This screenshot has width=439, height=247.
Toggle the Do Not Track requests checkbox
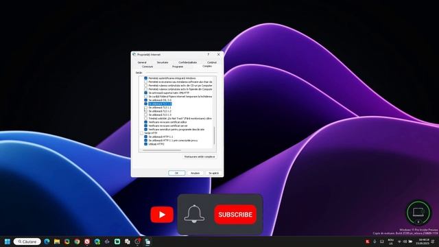click(x=145, y=119)
